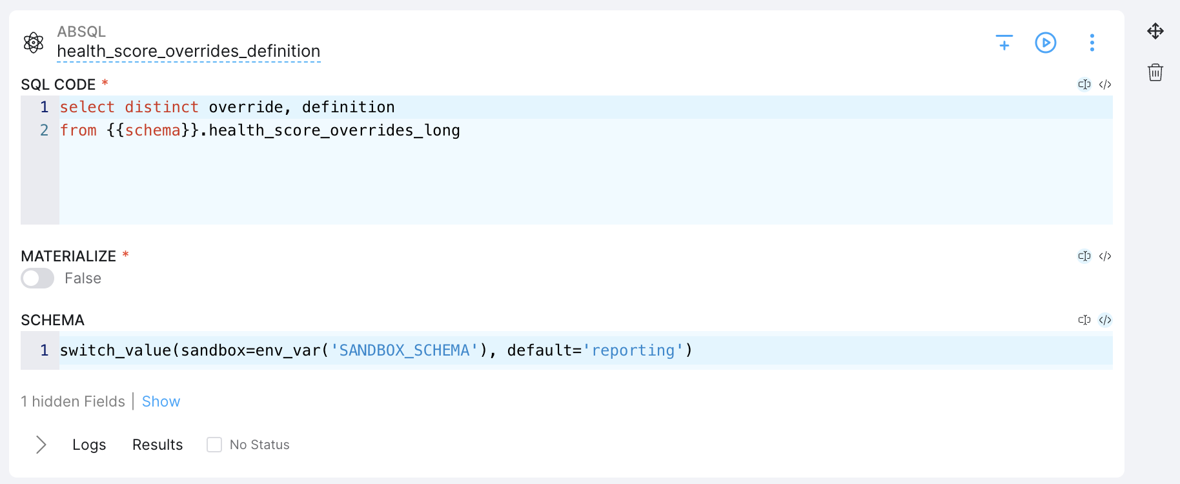Delete the block with the trash icon
The image size is (1180, 484).
coord(1155,72)
